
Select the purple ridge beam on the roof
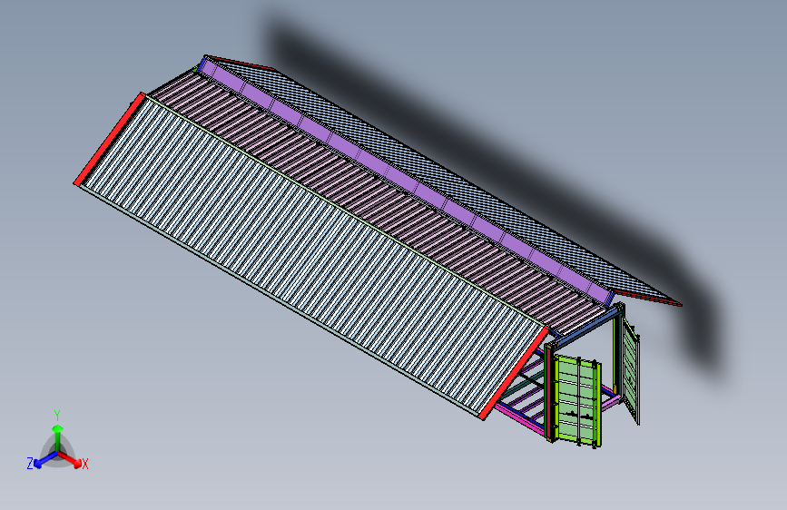point(407,181)
